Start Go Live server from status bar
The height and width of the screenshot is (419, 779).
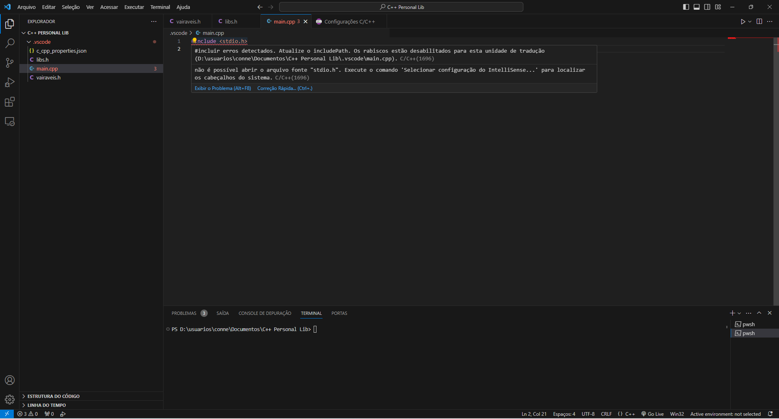pyautogui.click(x=652, y=414)
